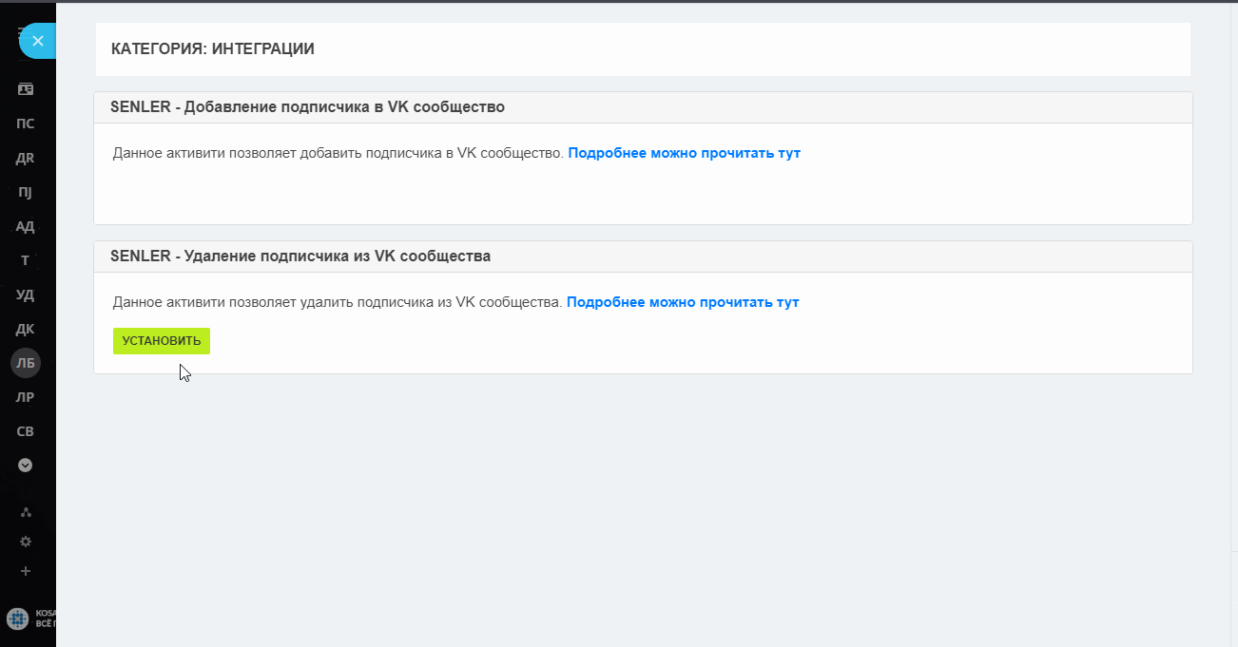Click the plus icon in sidebar
This screenshot has width=1238, height=647.
[26, 571]
